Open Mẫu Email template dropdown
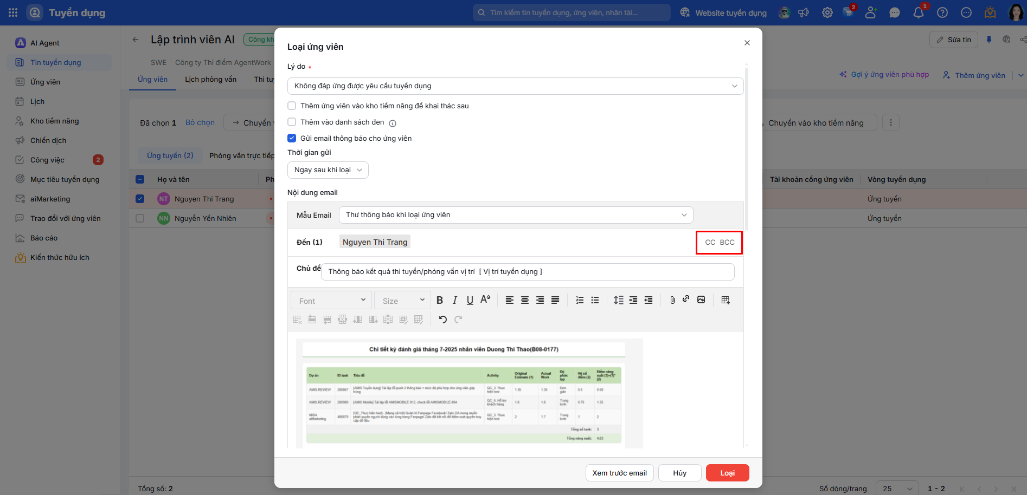The width and height of the screenshot is (1027, 495). pos(516,215)
